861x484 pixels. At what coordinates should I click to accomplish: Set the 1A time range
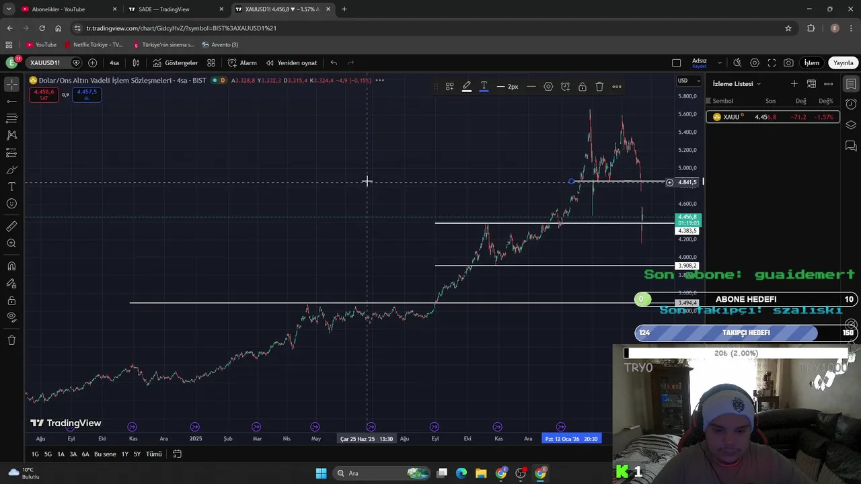pyautogui.click(x=61, y=454)
